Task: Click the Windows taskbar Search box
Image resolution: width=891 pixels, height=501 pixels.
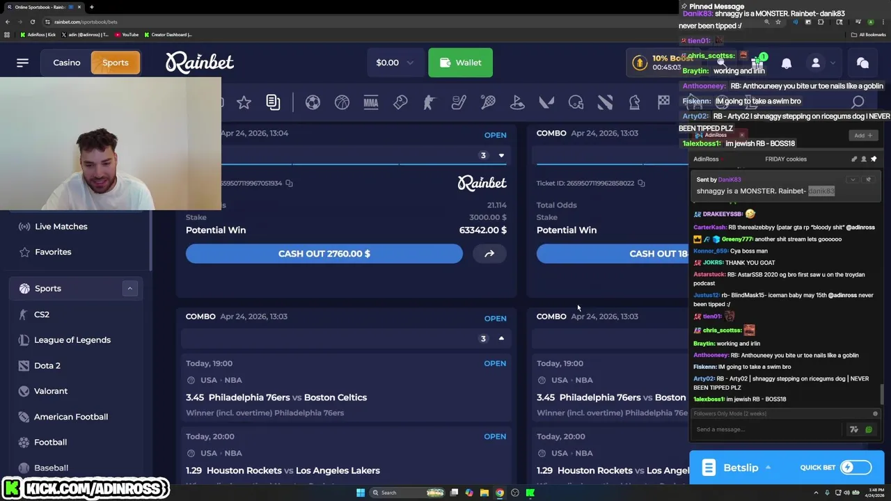Action: (x=407, y=493)
